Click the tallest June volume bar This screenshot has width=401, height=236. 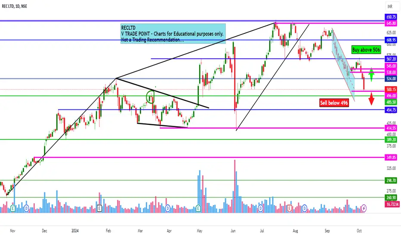pos(234,186)
